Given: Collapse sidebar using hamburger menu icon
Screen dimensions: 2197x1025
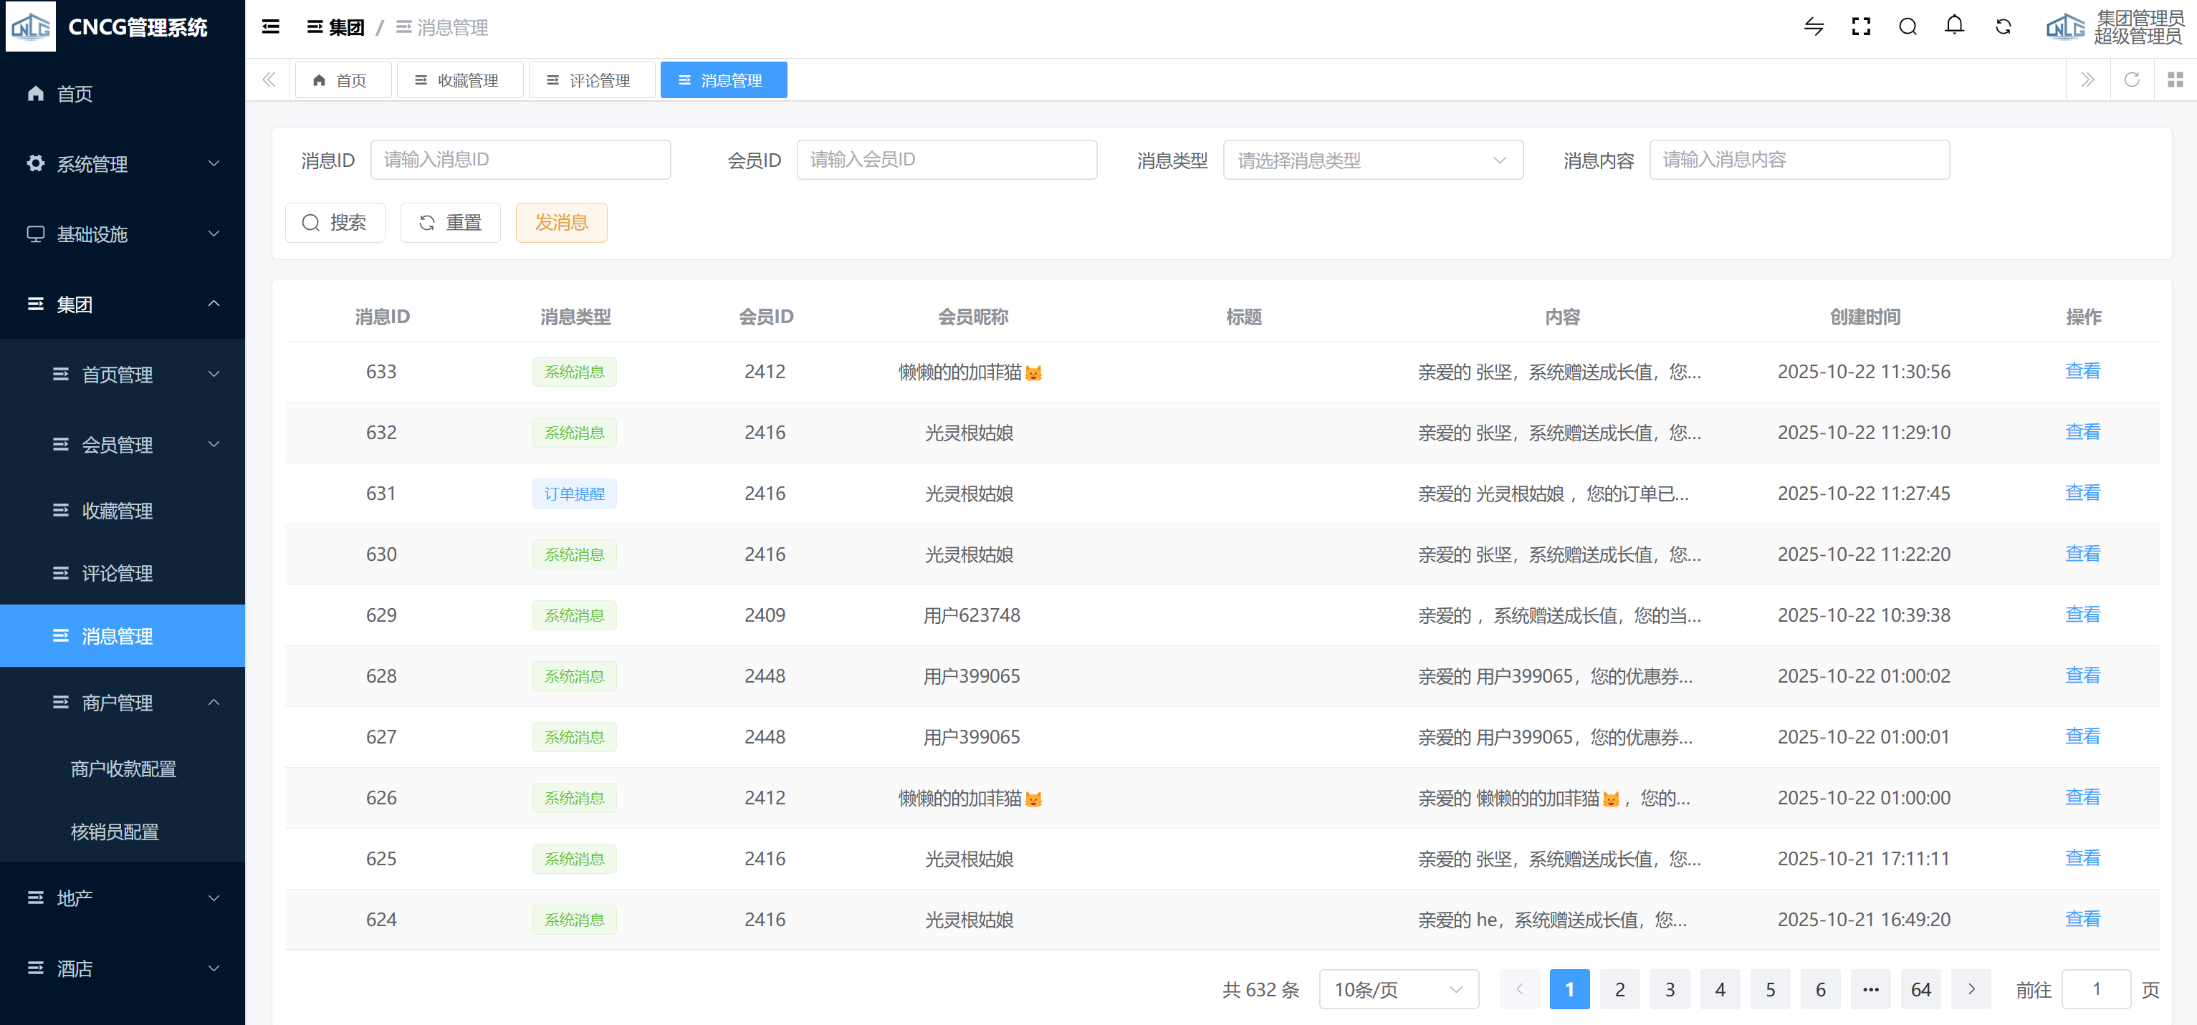Looking at the screenshot, I should 270,27.
